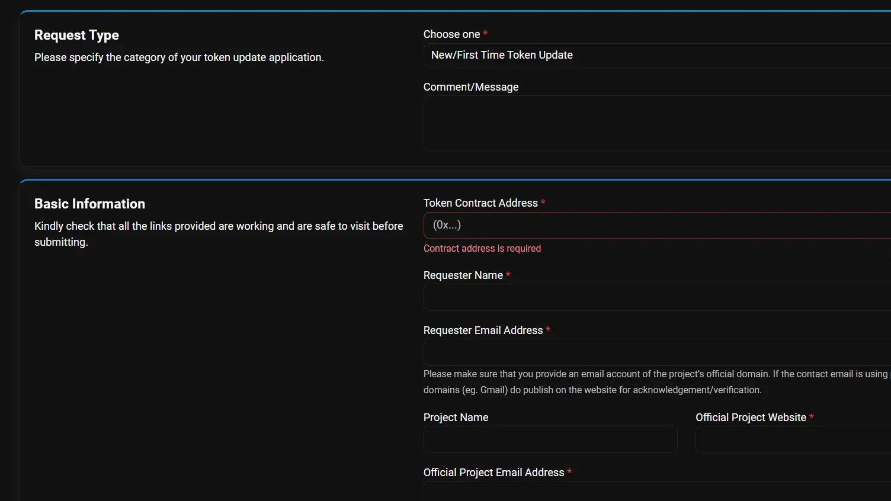The width and height of the screenshot is (891, 501).
Task: Click the 'Request Type' section heading
Action: point(76,35)
